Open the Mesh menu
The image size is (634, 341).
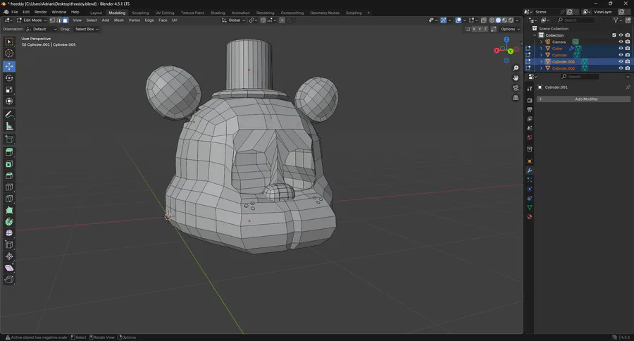tap(119, 20)
